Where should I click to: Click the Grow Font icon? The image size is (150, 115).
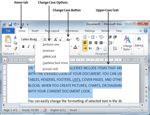(56, 39)
